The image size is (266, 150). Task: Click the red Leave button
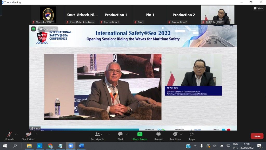(257, 136)
